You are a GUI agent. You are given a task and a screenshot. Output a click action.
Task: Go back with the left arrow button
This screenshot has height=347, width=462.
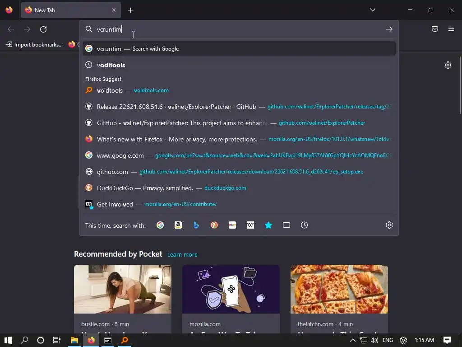pos(11,29)
